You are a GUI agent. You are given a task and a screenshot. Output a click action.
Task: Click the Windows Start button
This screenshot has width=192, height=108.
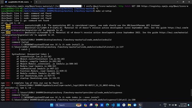(52, 105)
